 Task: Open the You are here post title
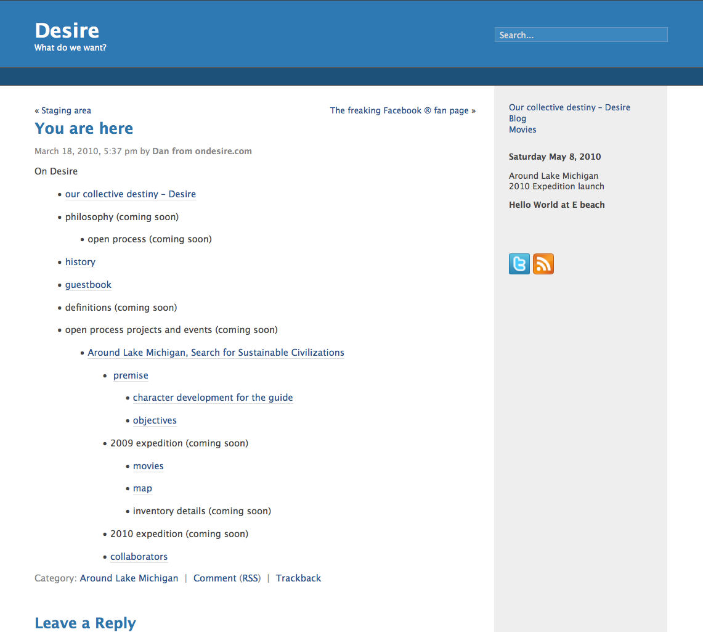[84, 129]
